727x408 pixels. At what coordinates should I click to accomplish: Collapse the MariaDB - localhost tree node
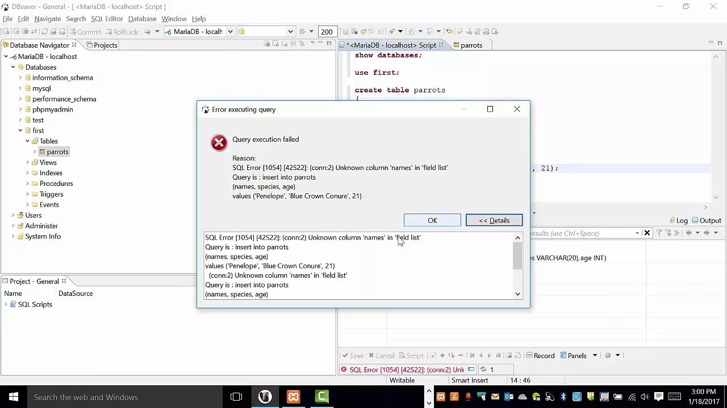click(6, 57)
